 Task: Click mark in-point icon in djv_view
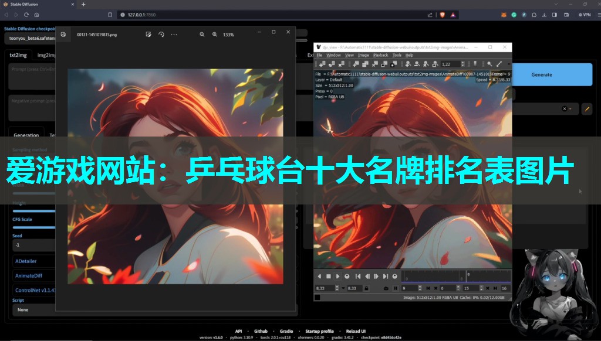[428, 288]
